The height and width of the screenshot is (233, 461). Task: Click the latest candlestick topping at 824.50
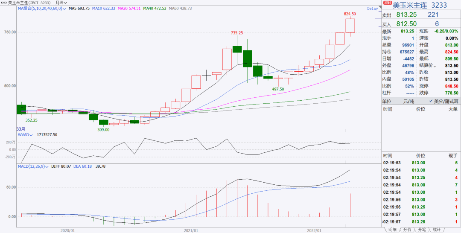350,26
